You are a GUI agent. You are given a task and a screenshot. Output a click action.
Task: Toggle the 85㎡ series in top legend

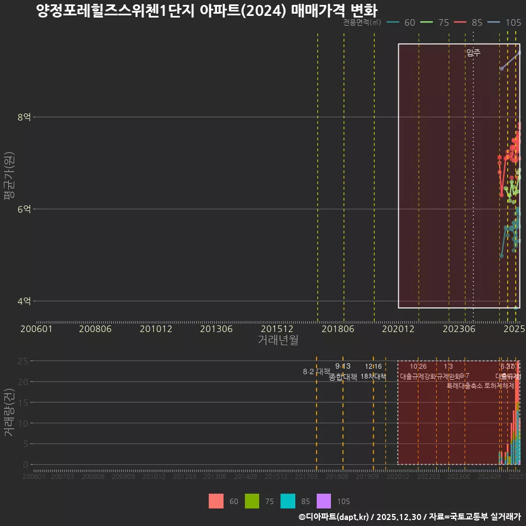pyautogui.click(x=474, y=23)
